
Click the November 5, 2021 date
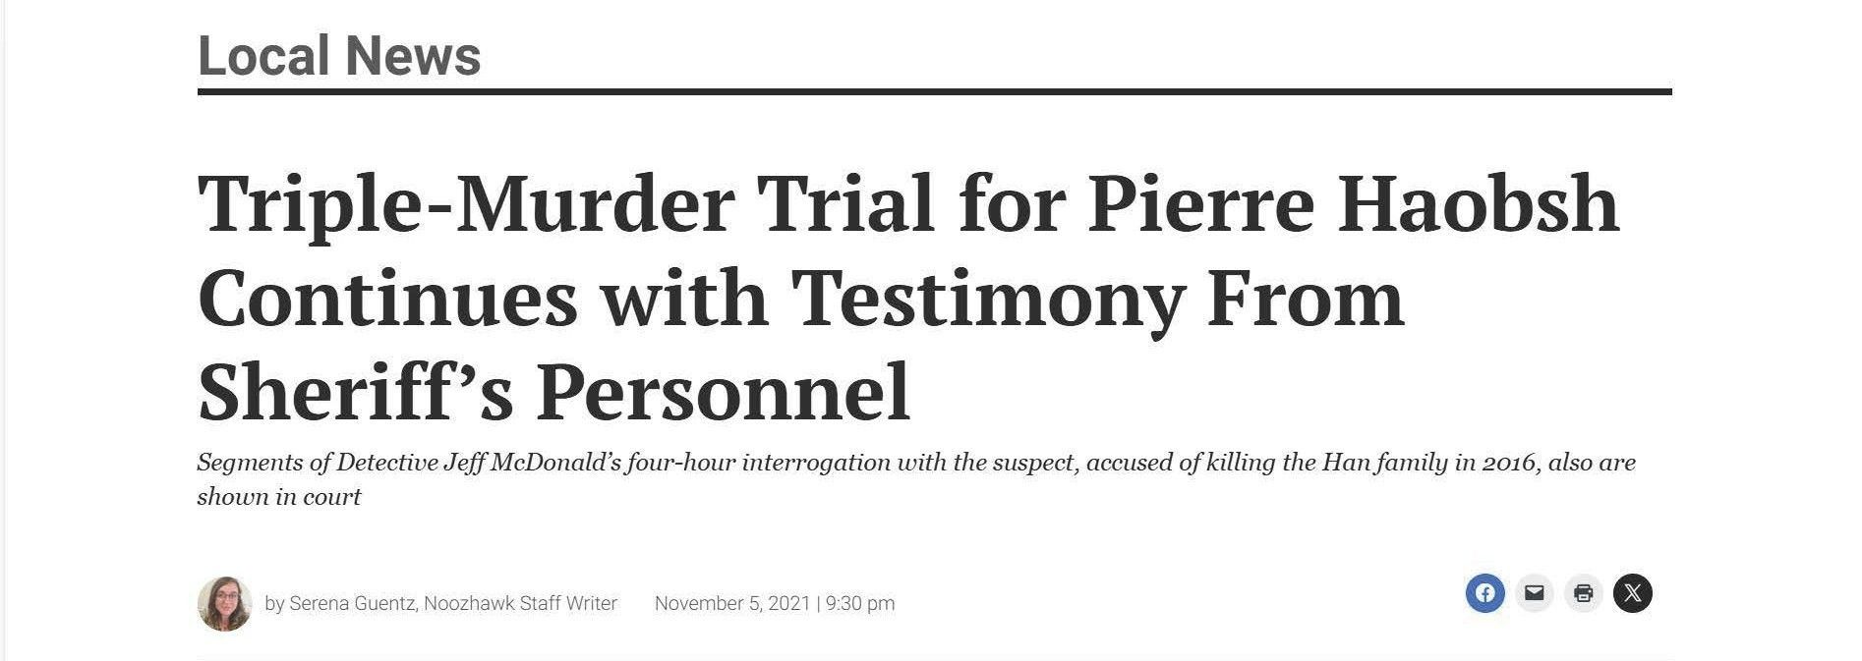pos(731,603)
